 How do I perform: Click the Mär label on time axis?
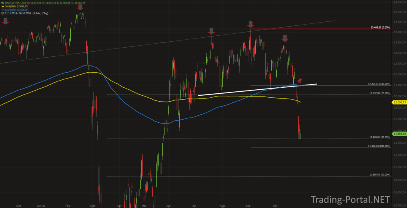coord(92,206)
